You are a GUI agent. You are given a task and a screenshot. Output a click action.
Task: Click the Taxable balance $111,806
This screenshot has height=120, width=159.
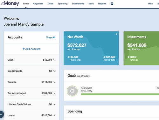[47, 82]
